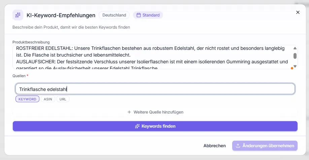Click the Keywords finden button
309x160 pixels.
click(155, 126)
